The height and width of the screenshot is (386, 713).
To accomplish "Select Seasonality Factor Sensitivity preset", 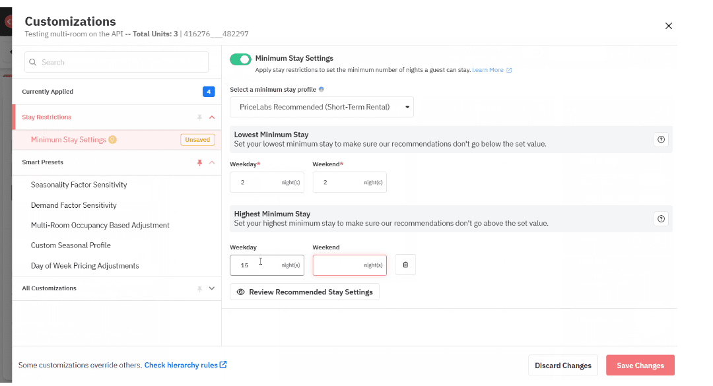I will (x=79, y=185).
